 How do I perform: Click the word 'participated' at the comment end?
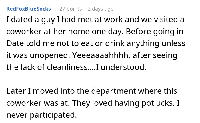click(x=53, y=115)
